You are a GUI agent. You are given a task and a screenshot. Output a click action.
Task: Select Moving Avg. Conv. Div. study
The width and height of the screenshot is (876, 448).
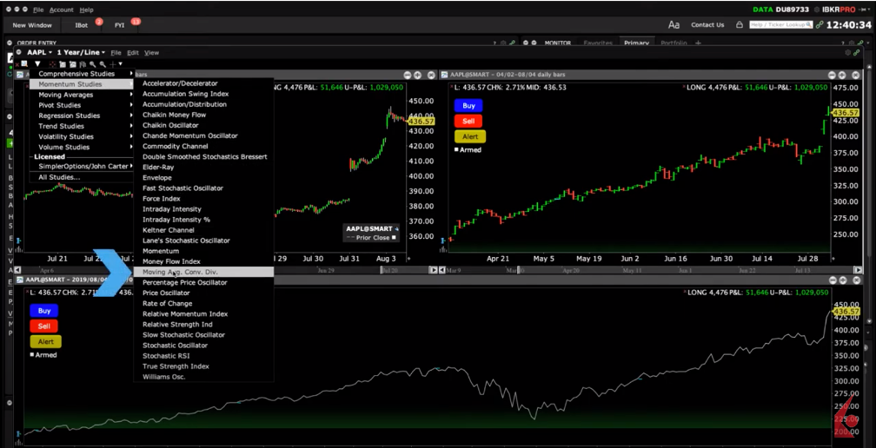(x=179, y=272)
